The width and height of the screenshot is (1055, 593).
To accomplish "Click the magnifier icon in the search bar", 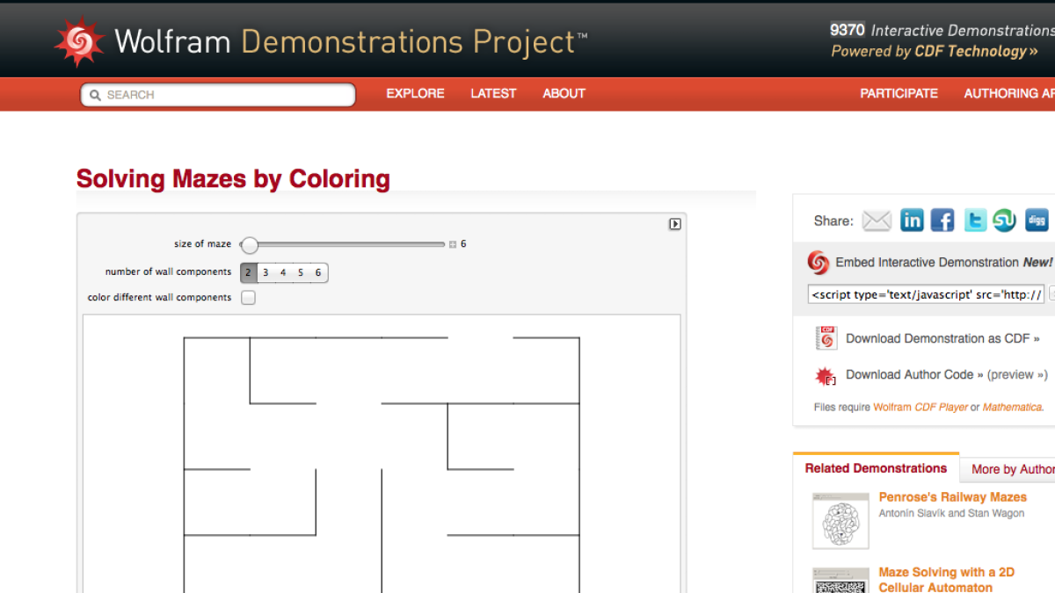I will (x=95, y=94).
